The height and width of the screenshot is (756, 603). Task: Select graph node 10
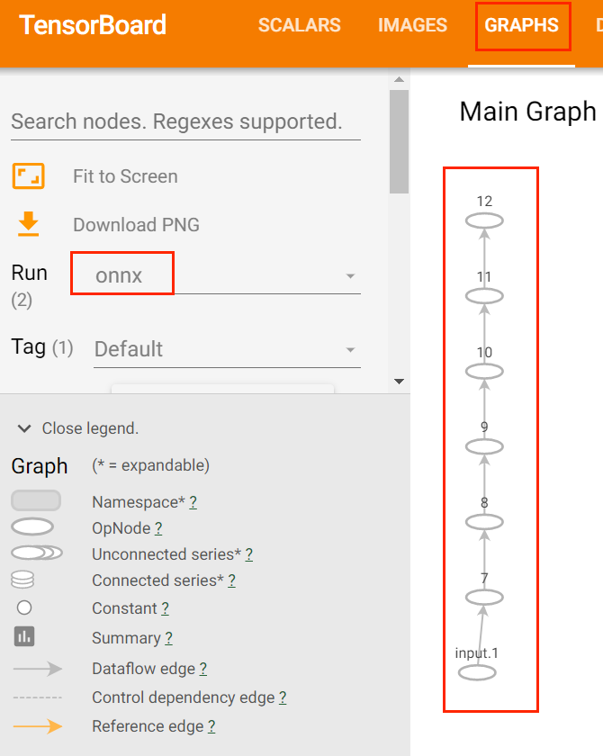click(x=484, y=371)
